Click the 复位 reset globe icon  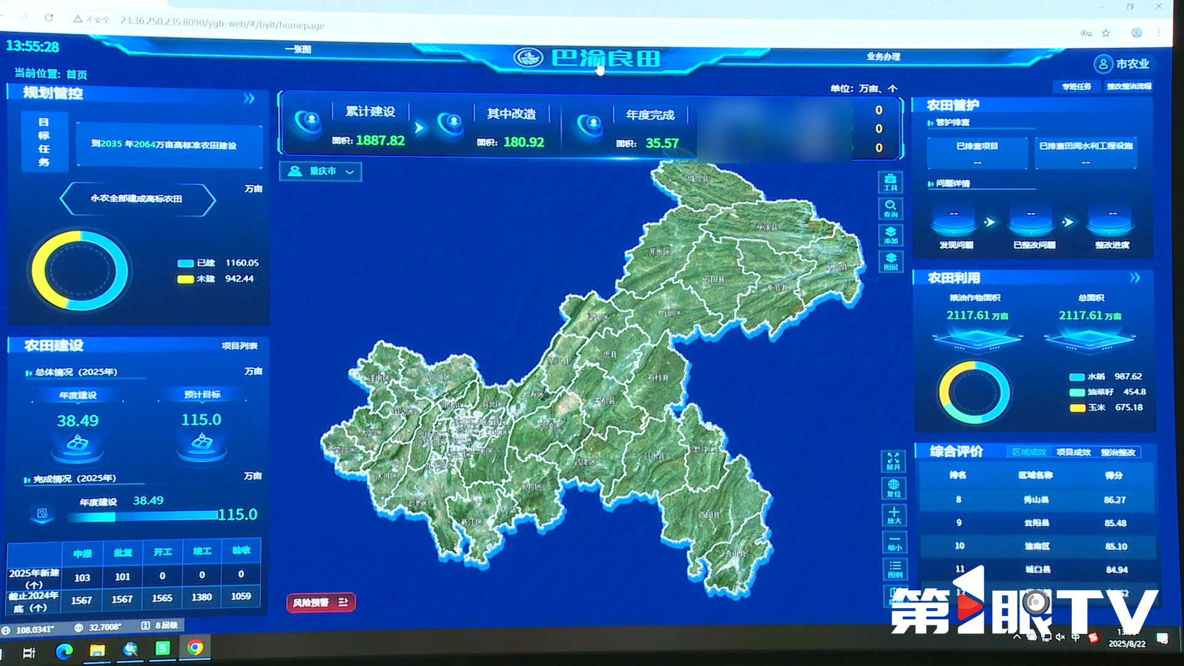pyautogui.click(x=893, y=487)
